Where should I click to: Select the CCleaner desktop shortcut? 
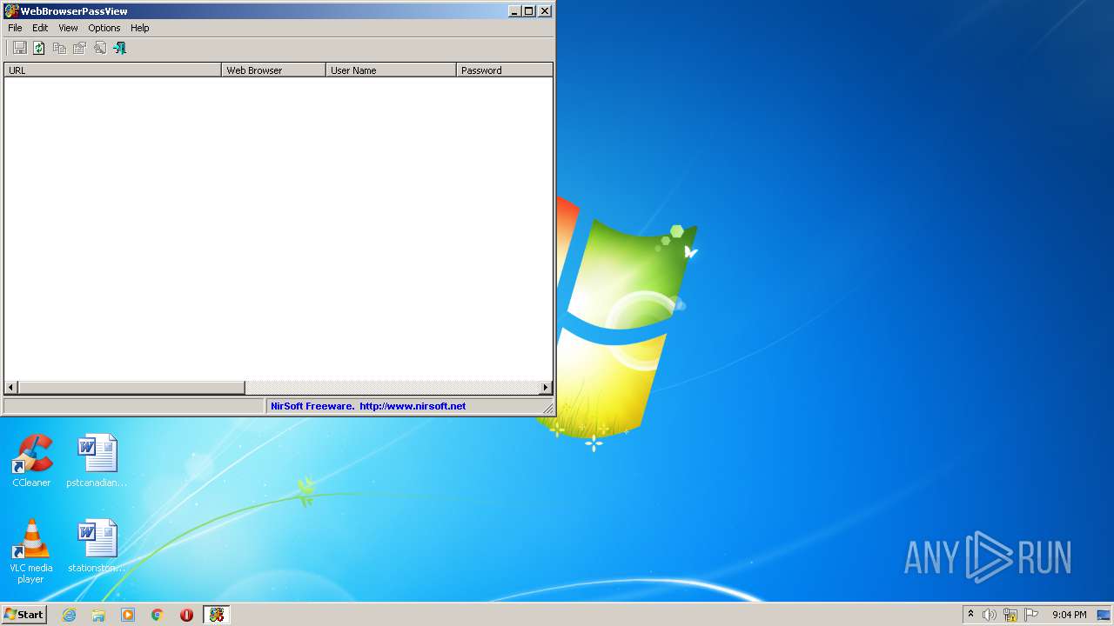click(31, 462)
